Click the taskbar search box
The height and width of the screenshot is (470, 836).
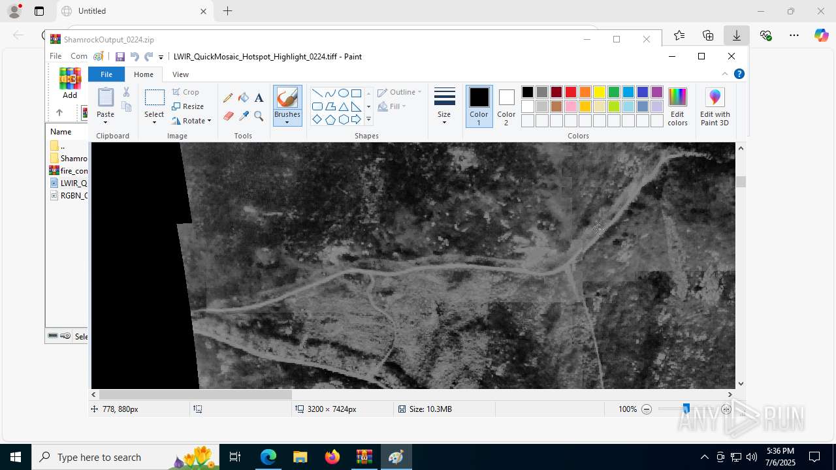point(125,457)
